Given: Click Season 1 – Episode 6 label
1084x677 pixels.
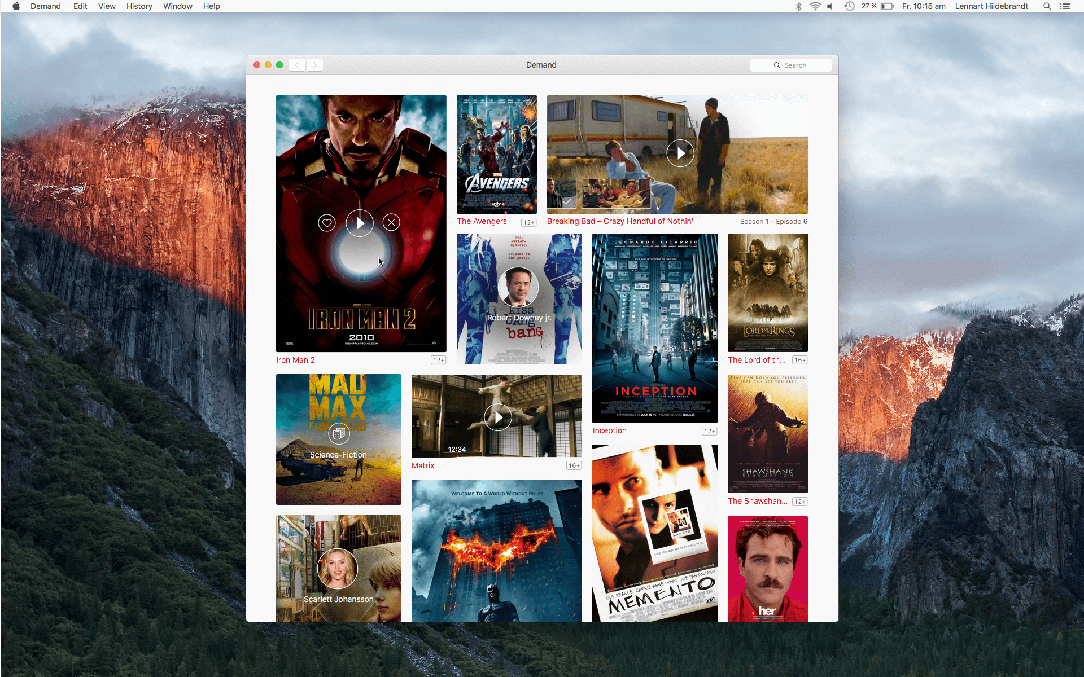Looking at the screenshot, I should click(x=773, y=222).
